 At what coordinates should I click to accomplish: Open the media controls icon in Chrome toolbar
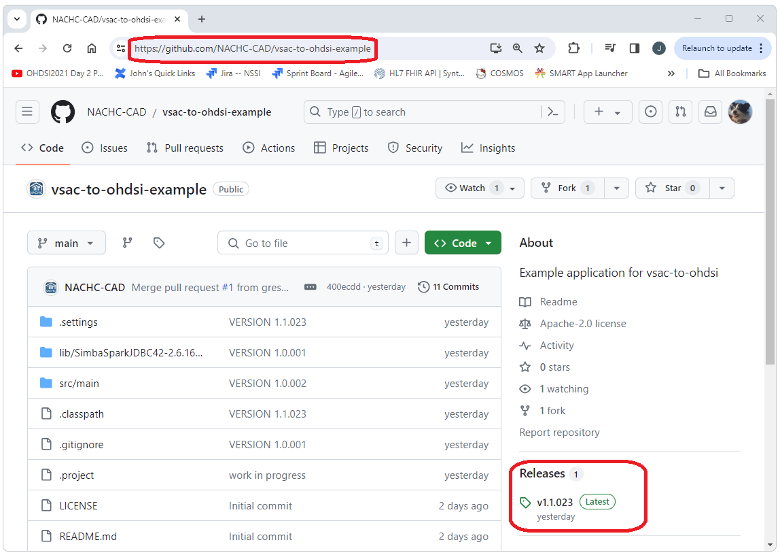[x=610, y=48]
